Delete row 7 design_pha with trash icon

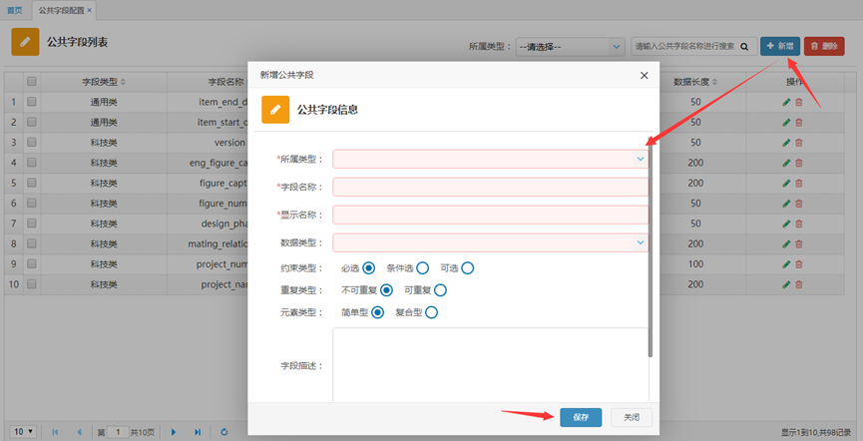click(x=799, y=224)
